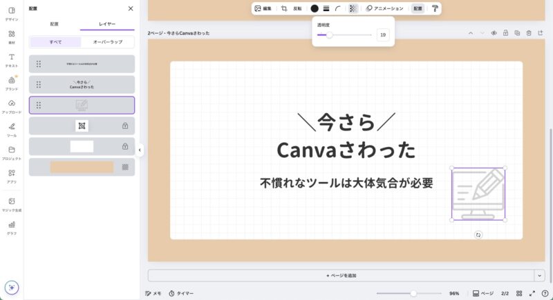Collapse the side panel with arrow handle
Viewport: 553px width, 300px height.
click(x=140, y=150)
